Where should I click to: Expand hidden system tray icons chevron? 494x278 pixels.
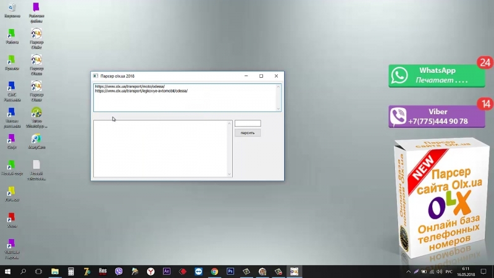408,272
